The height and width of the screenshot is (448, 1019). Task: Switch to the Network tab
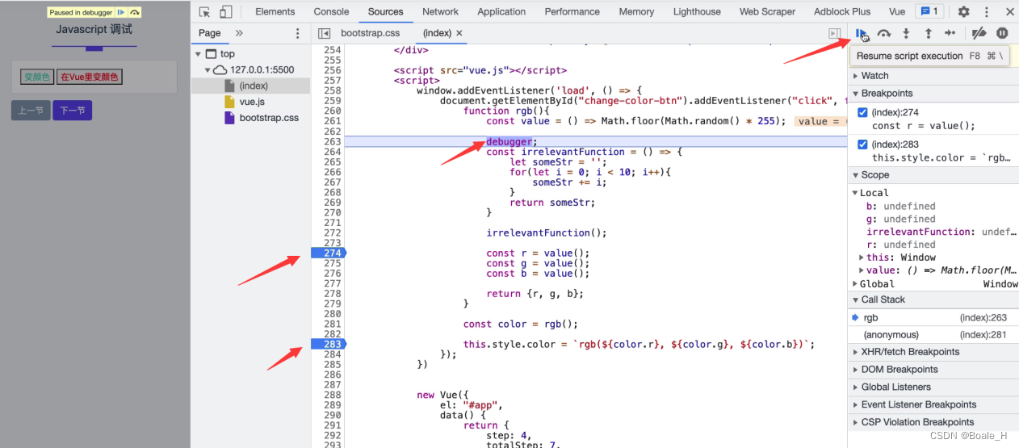pos(440,11)
